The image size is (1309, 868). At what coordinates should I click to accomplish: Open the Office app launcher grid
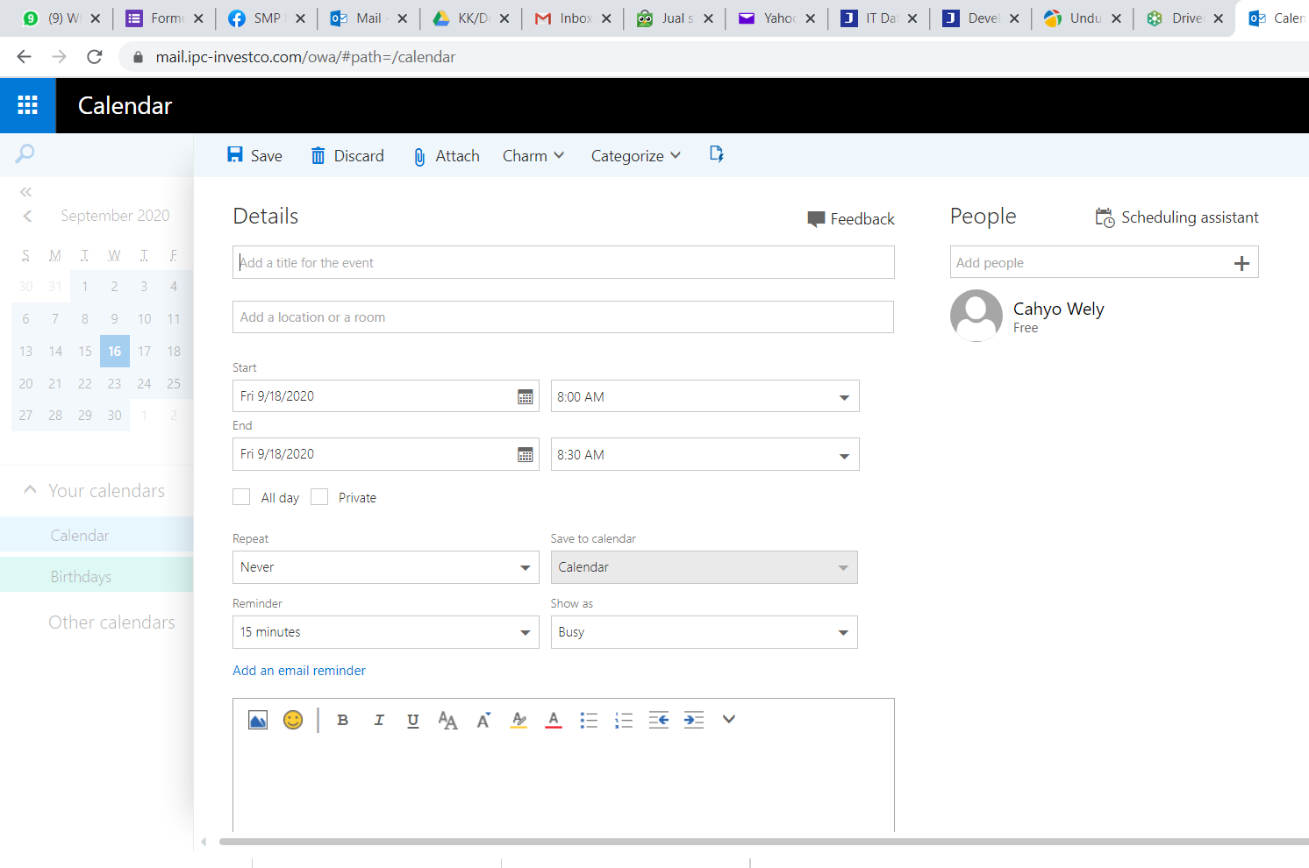(x=27, y=105)
